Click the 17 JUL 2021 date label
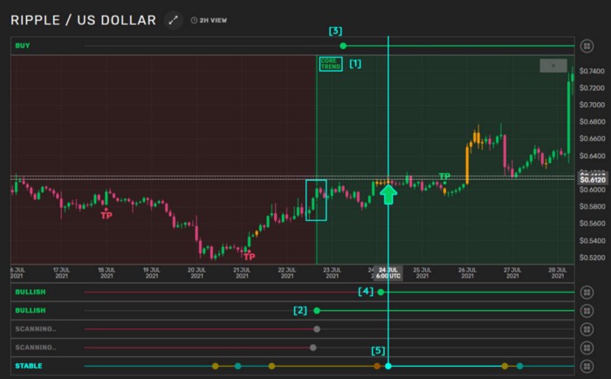The width and height of the screenshot is (611, 379). tap(61, 273)
